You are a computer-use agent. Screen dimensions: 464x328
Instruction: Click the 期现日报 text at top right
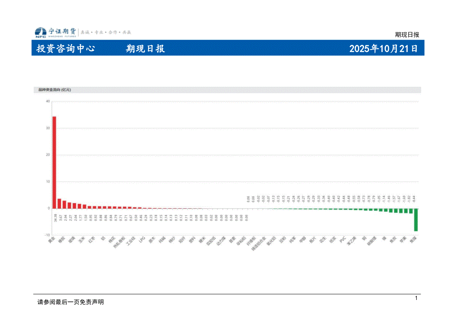(407, 35)
